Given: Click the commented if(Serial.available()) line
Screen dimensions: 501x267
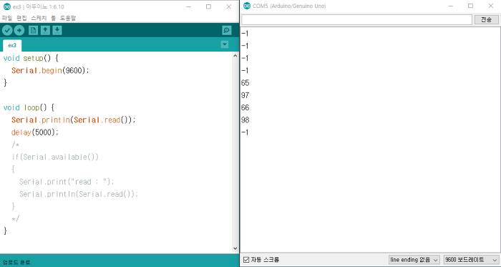Looking at the screenshot, I should point(55,157).
